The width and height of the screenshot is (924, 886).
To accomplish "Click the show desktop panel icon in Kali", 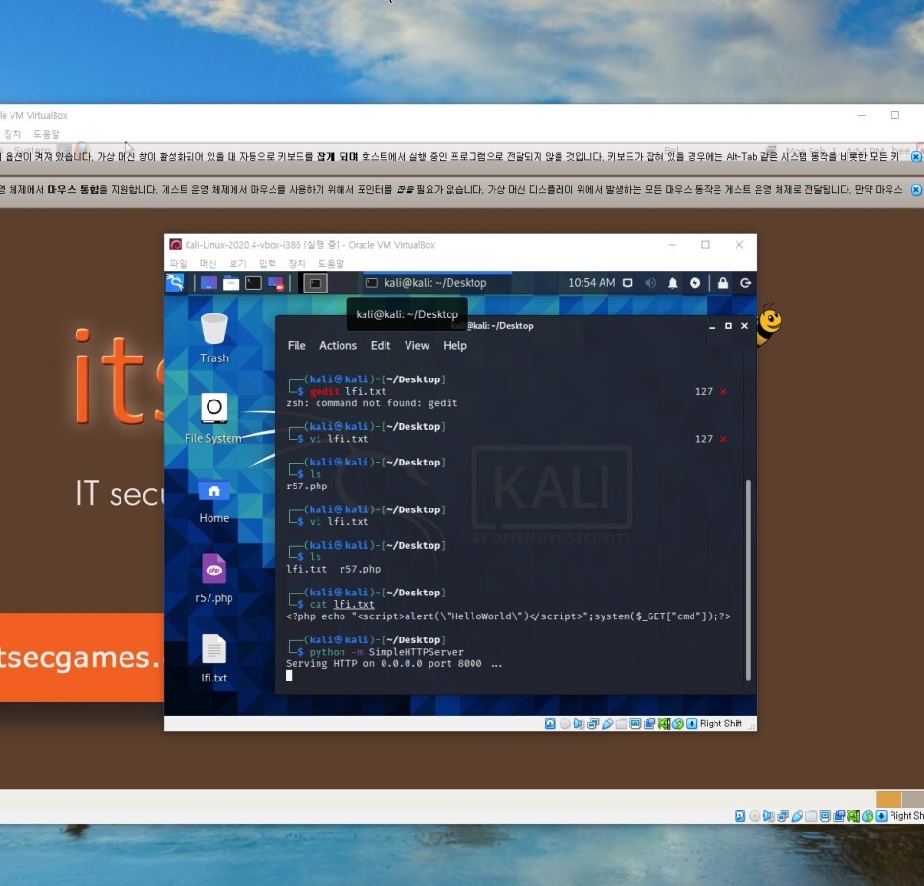I will tap(209, 283).
